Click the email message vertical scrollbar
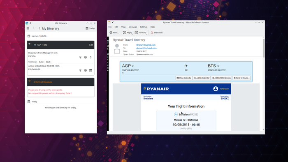Image resolution: width=288 pixels, height=162 pixels. [x=264, y=83]
